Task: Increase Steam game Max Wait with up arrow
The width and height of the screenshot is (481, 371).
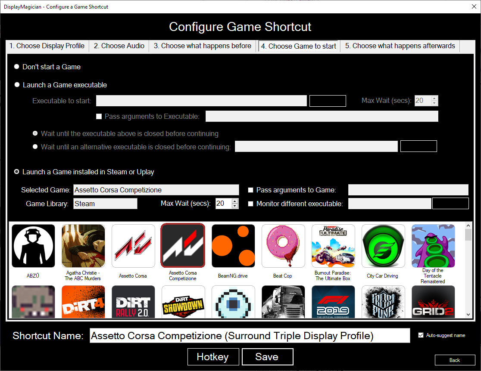Action: (234, 201)
